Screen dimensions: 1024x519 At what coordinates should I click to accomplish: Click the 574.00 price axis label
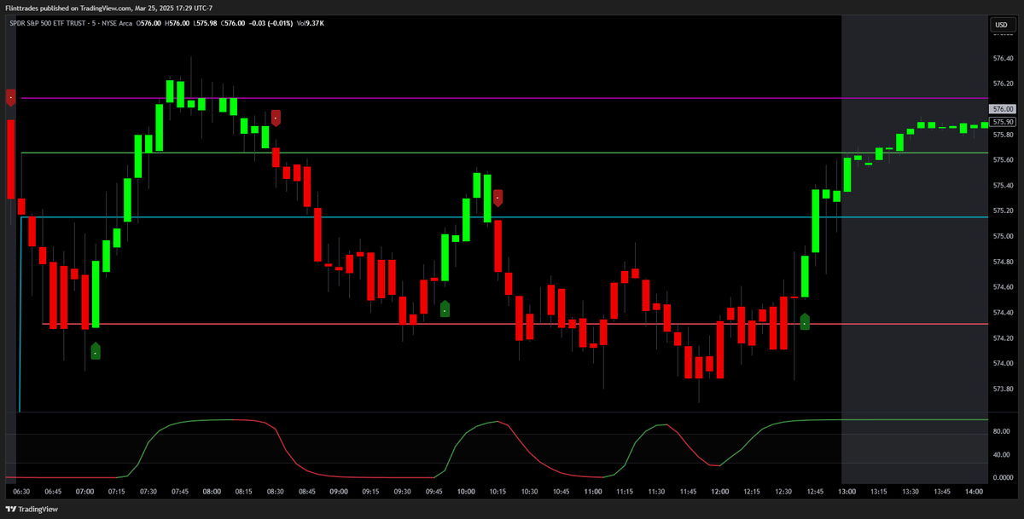(x=1004, y=363)
